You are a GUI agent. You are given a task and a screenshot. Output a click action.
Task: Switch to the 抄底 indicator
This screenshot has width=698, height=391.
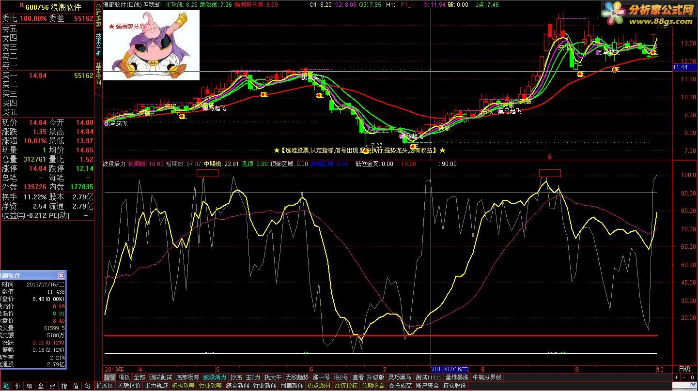(x=236, y=377)
